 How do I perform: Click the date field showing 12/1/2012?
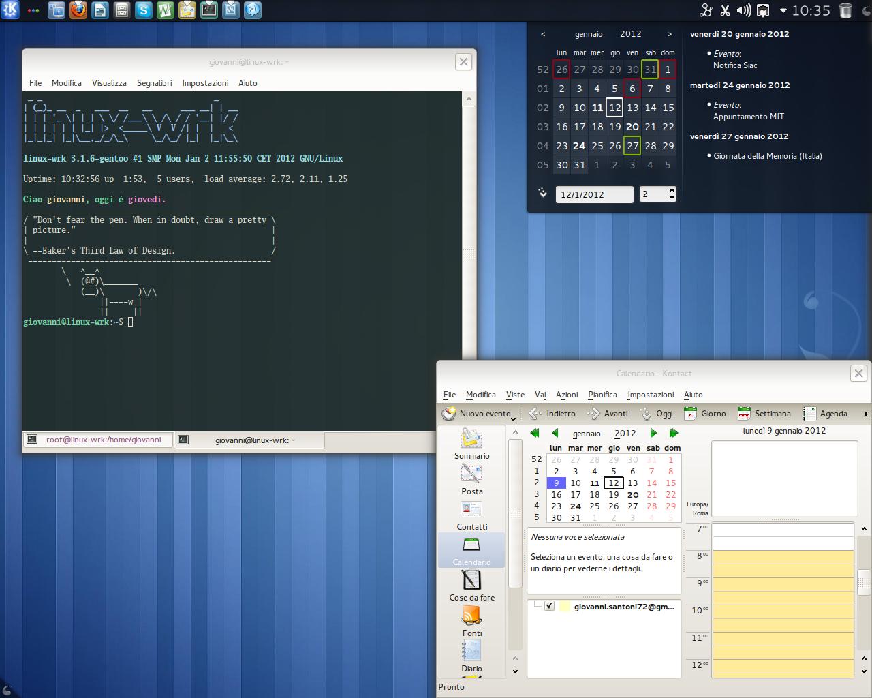click(594, 194)
